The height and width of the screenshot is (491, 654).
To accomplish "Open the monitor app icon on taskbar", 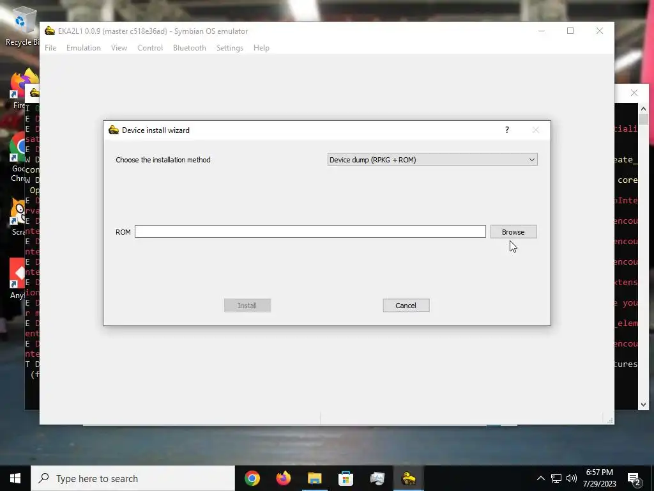I will pyautogui.click(x=377, y=478).
